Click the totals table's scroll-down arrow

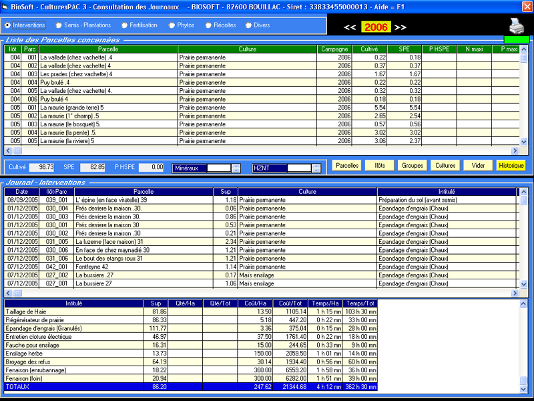523,389
